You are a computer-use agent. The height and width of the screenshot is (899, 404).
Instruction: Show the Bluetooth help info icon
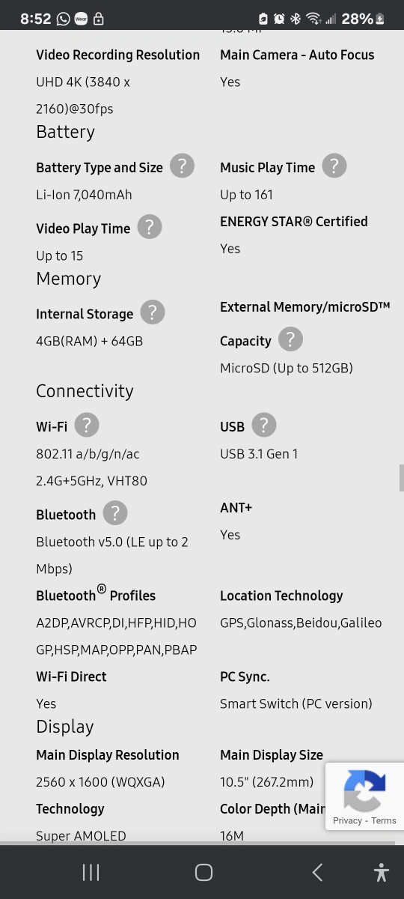click(114, 513)
